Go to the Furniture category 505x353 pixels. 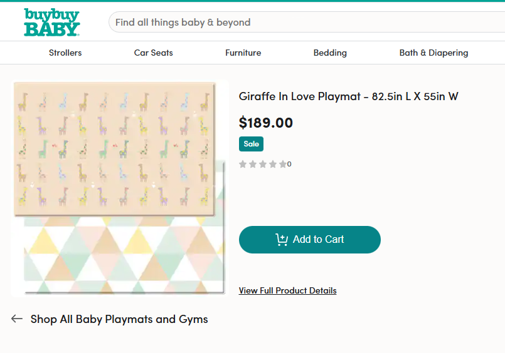[243, 53]
